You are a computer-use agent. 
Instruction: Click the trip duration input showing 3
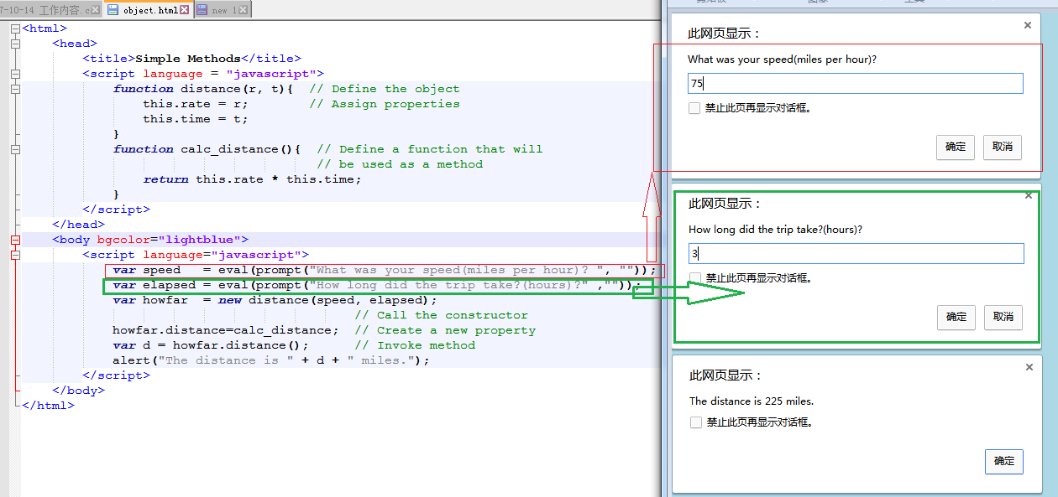(855, 253)
